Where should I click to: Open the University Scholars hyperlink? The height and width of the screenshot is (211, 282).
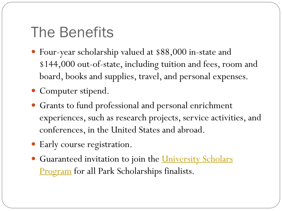point(197,159)
